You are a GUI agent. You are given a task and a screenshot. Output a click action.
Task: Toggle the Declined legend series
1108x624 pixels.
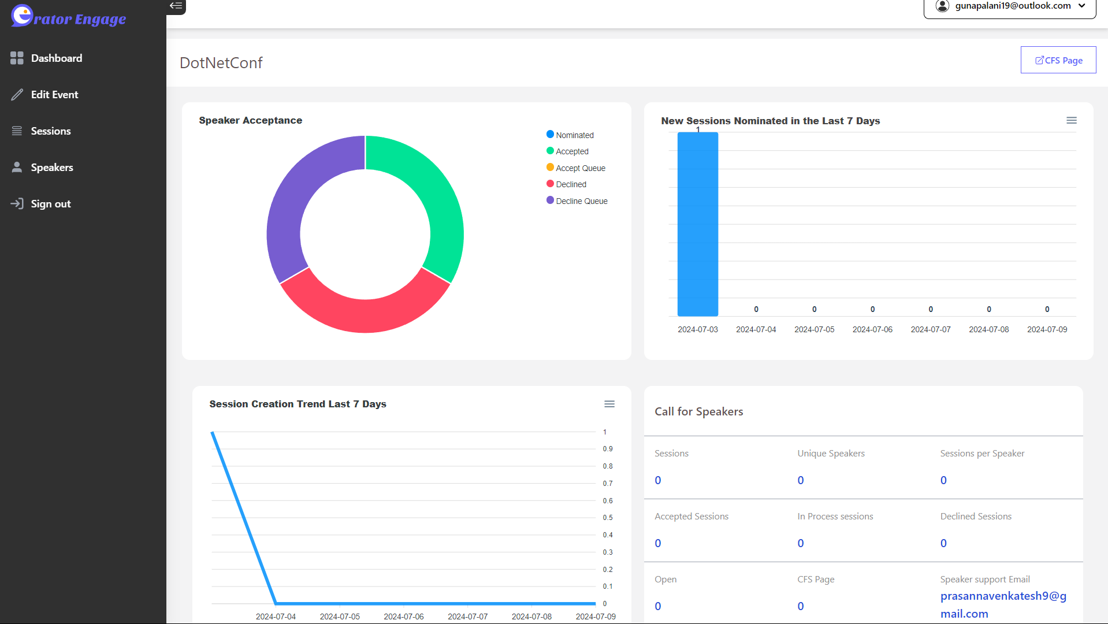pyautogui.click(x=571, y=184)
